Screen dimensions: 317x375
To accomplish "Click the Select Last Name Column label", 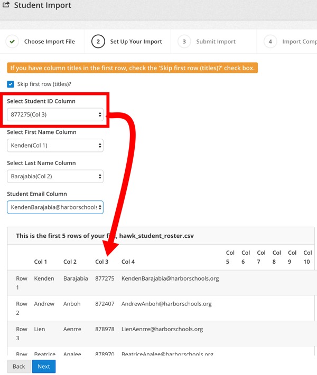I will tap(41, 163).
